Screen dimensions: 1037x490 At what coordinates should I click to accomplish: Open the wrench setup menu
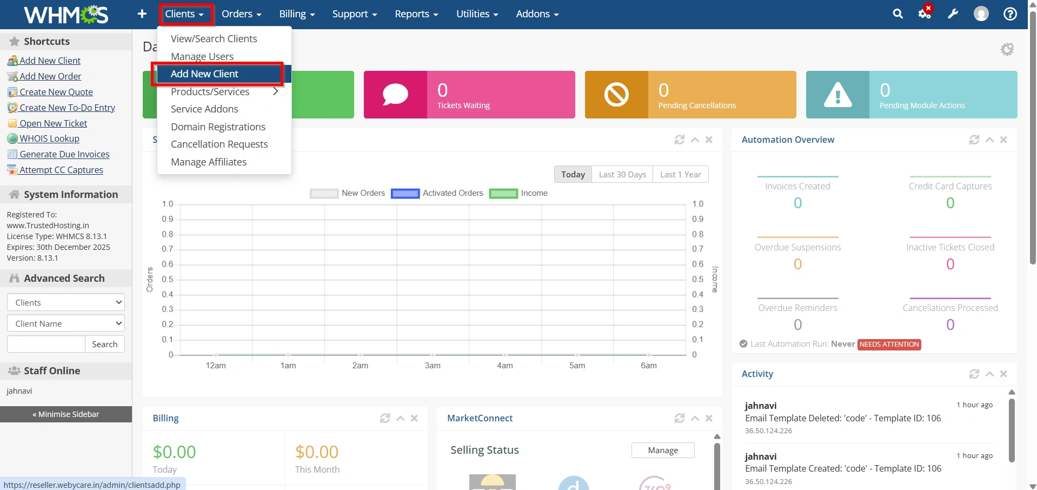click(x=953, y=14)
